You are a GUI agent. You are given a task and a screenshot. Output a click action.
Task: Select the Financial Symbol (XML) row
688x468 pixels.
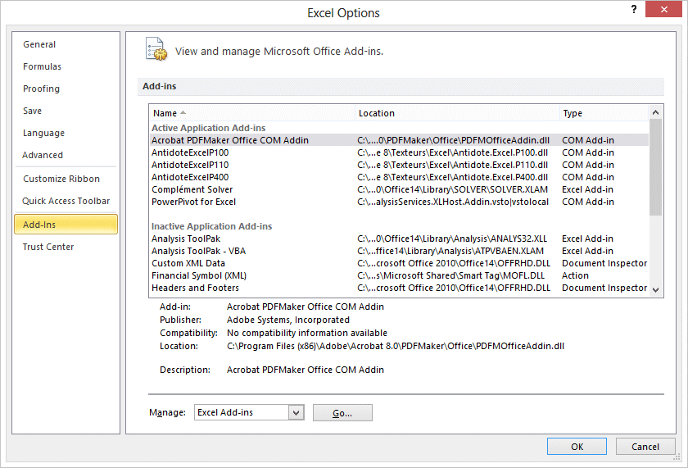pyautogui.click(x=398, y=275)
